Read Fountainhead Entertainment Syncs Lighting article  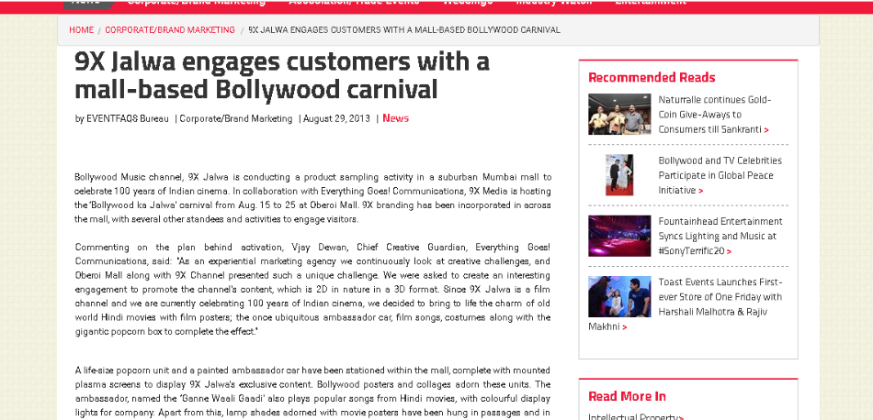pos(720,236)
